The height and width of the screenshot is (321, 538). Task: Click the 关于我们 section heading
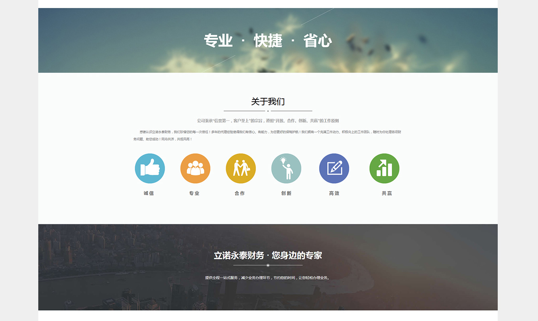pyautogui.click(x=268, y=102)
